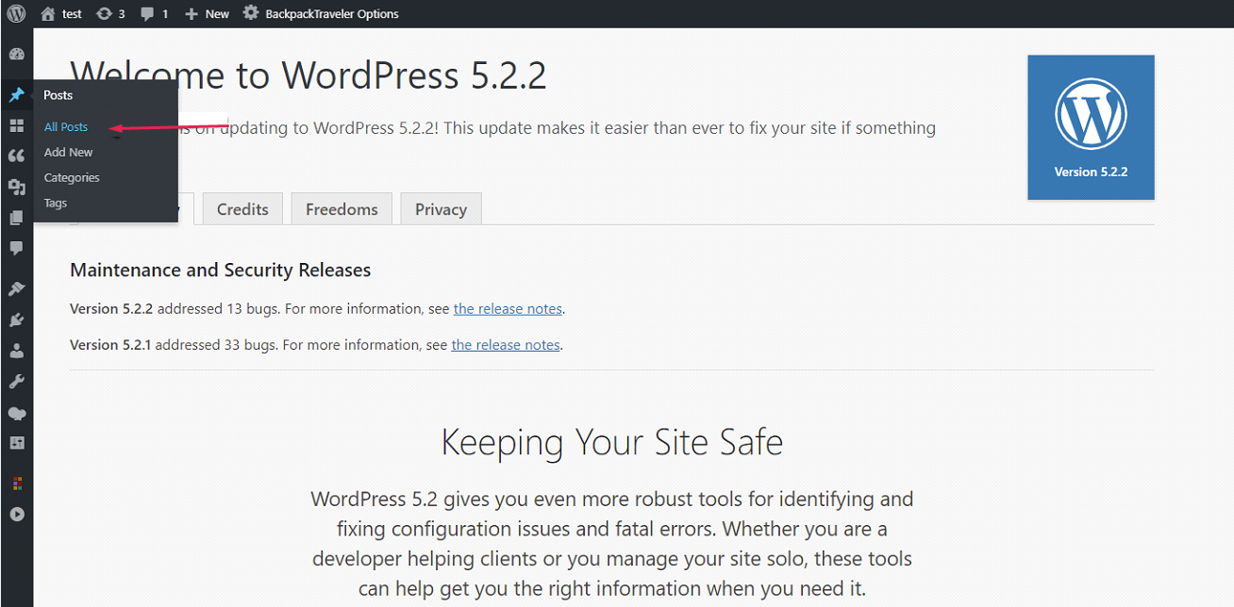
Task: Open the Pages icon in sidebar
Action: click(16, 218)
